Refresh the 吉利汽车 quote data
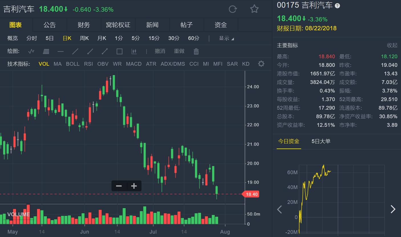401x237 pixels. [233, 9]
